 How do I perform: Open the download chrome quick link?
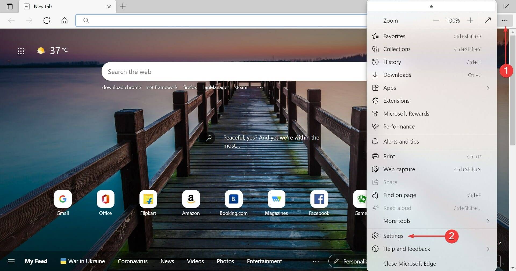(121, 87)
